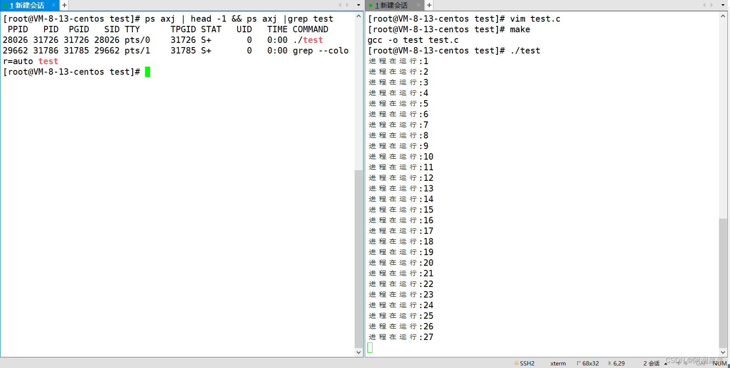Click PPID value 29662 in second row
Viewport: 730px width, 368px height.
(15, 51)
